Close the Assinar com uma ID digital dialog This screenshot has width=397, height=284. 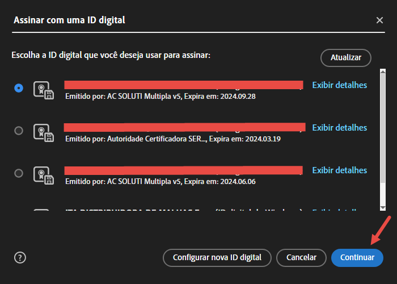pos(379,20)
